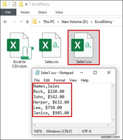Click the 100% zoom status indicator
Image resolution: width=123 pixels, height=140 pixels.
point(38,131)
